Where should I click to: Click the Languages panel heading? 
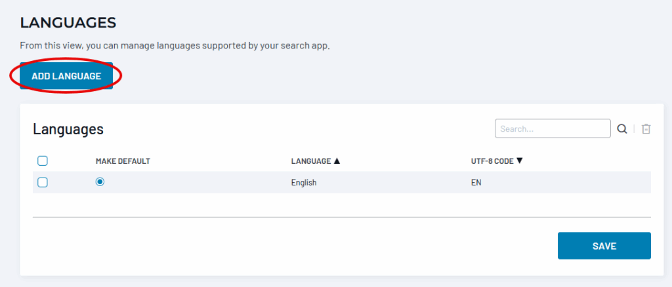click(68, 129)
